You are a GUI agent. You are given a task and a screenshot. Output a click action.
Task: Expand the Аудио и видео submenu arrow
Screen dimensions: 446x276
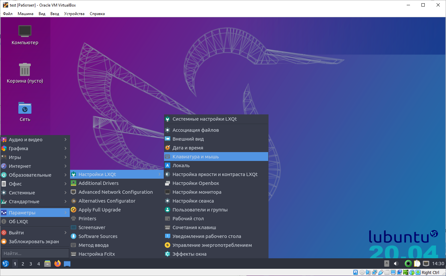65,140
